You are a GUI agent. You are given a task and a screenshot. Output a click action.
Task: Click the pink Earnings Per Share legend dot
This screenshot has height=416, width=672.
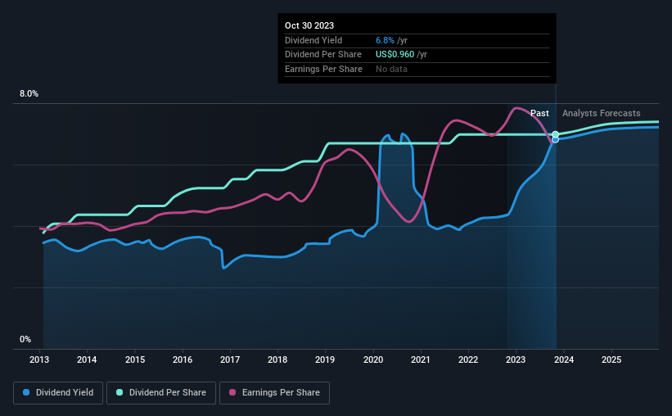pyautogui.click(x=232, y=392)
